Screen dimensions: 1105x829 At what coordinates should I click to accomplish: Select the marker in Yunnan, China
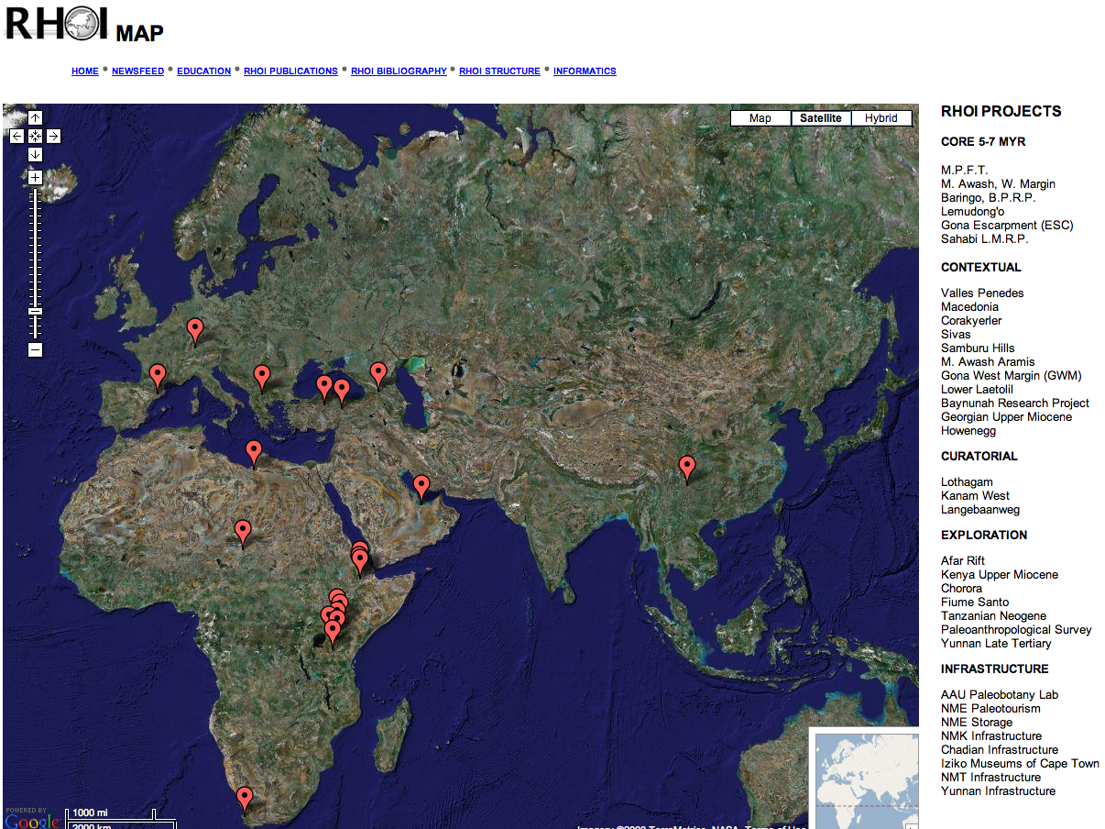[687, 469]
